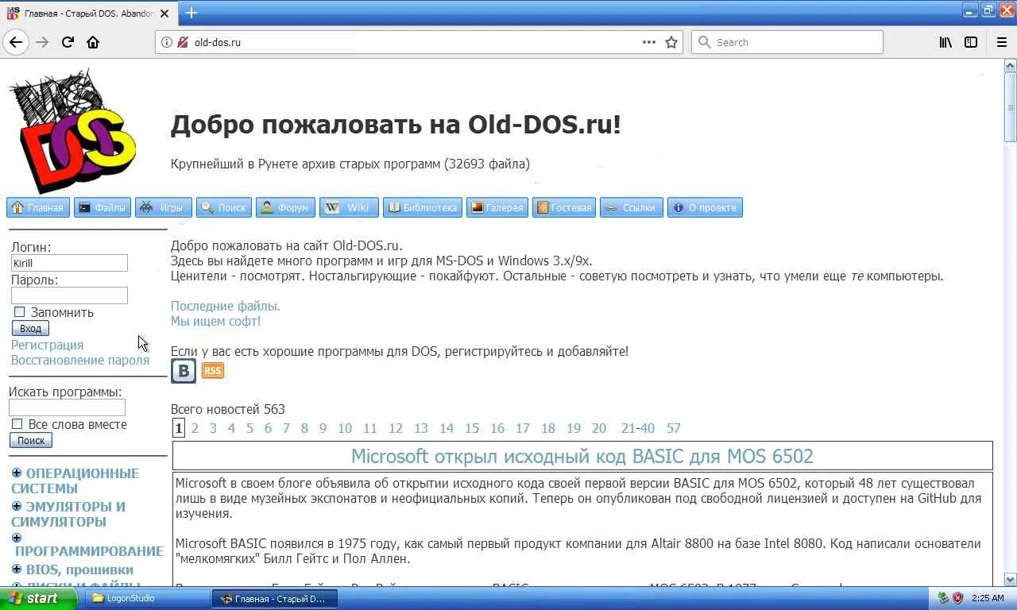The width and height of the screenshot is (1017, 610).
Task: Tick the Запомнить checkbox
Action: 20,312
